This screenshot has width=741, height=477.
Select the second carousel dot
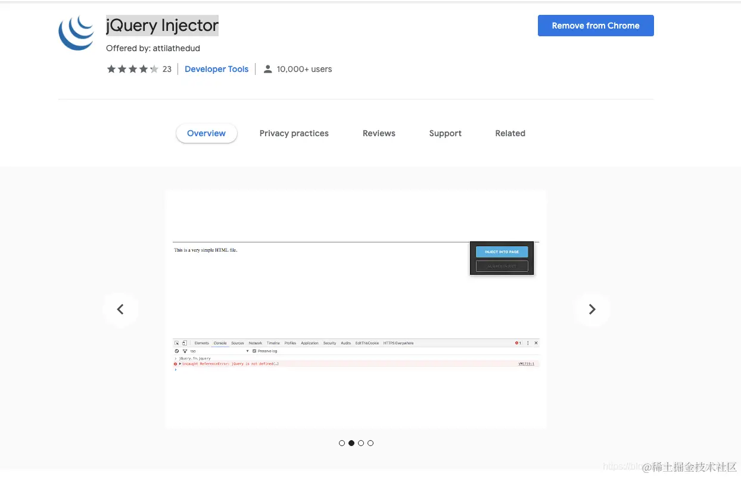click(x=351, y=443)
